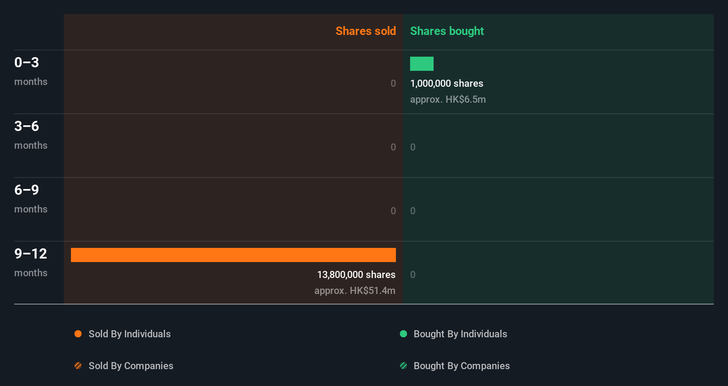Click the striped Bought By Companies legend icon
This screenshot has width=728, height=386.
click(x=403, y=366)
